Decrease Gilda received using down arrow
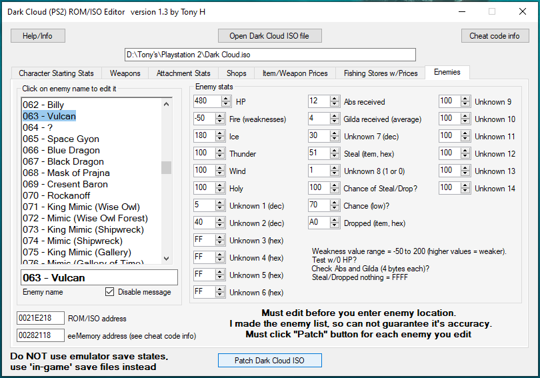Screen dimensions: 540x378 pyautogui.click(x=335, y=122)
